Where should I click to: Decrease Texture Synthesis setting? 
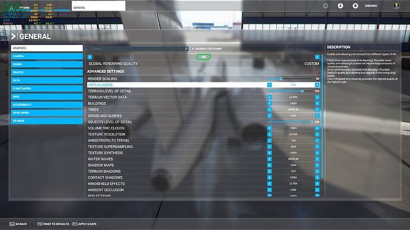[x=269, y=153]
